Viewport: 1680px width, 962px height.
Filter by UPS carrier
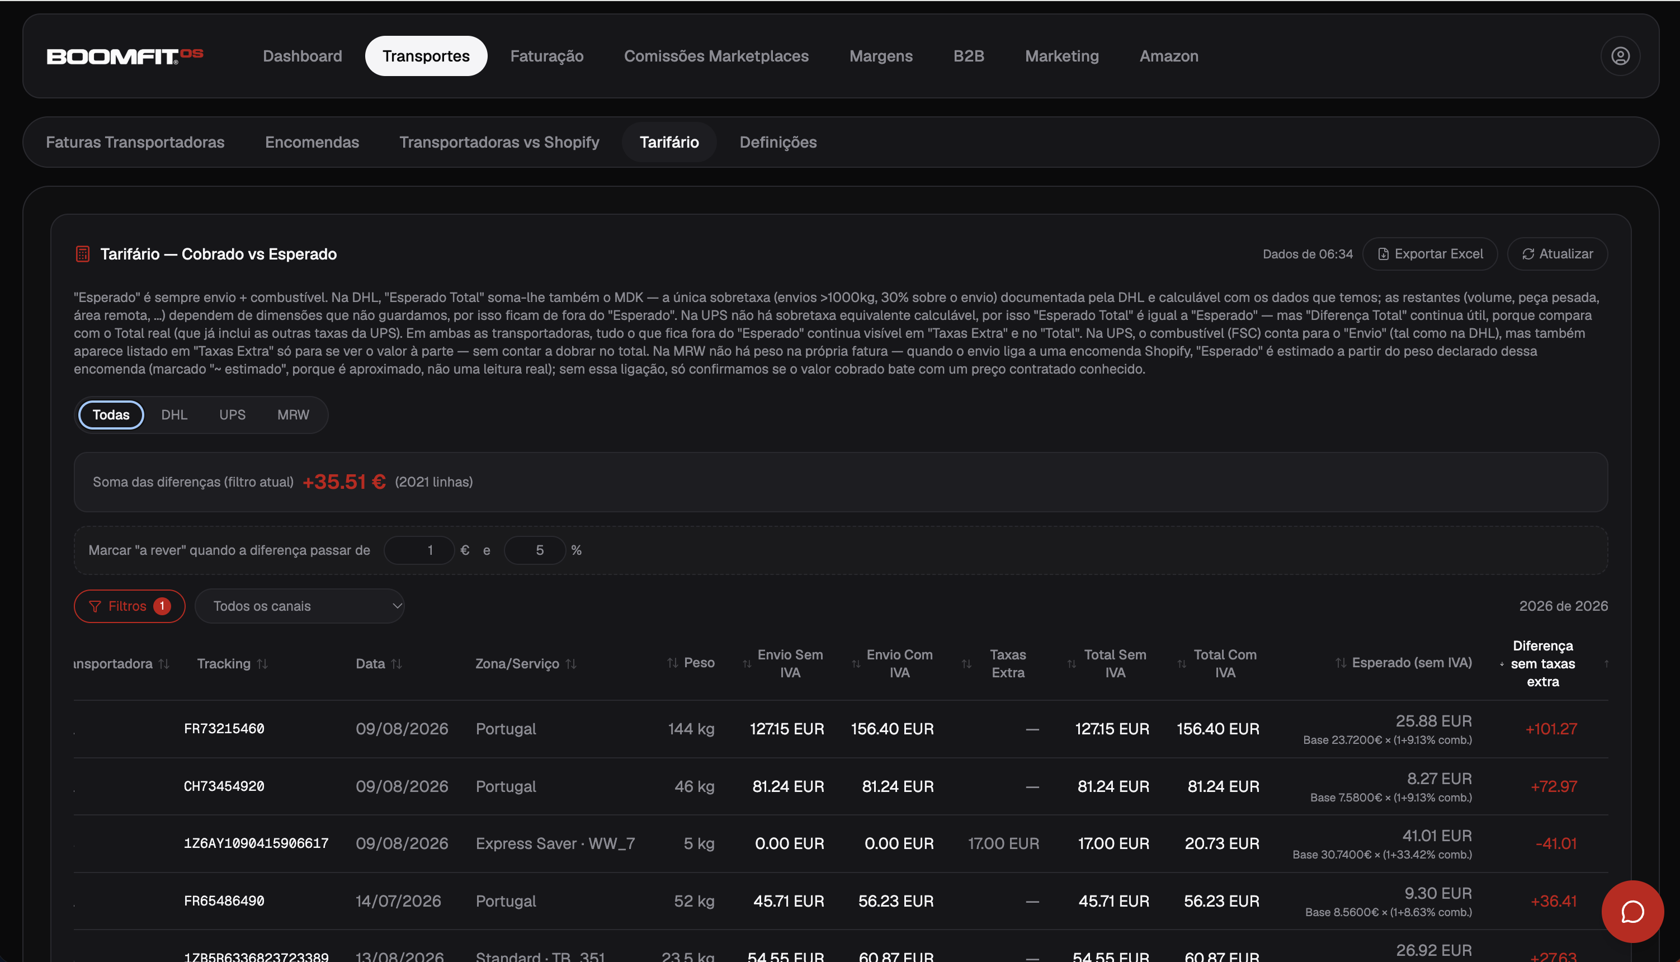point(233,415)
